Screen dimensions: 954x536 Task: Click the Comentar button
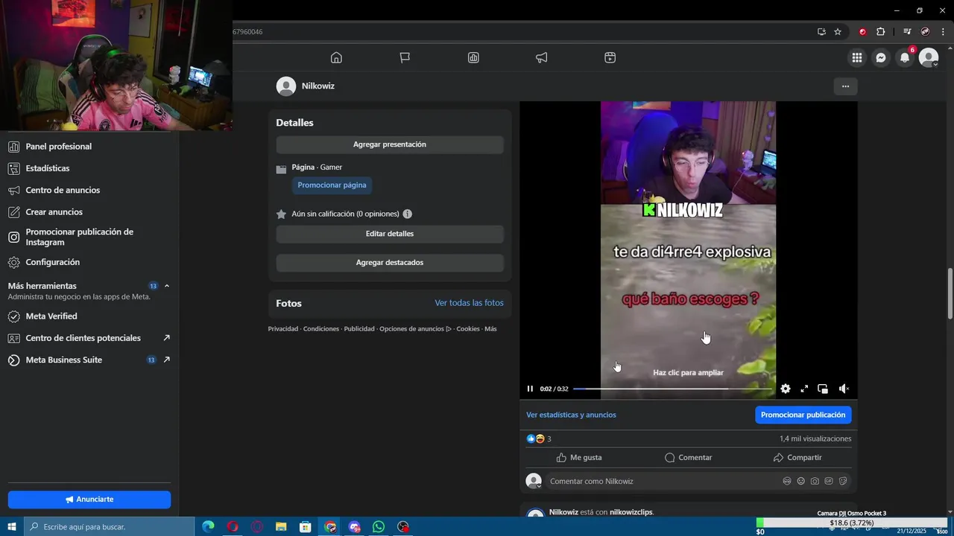point(688,457)
